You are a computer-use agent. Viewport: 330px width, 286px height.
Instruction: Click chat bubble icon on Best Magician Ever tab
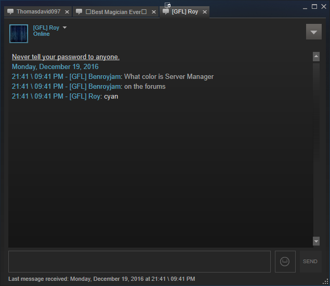[x=79, y=11]
